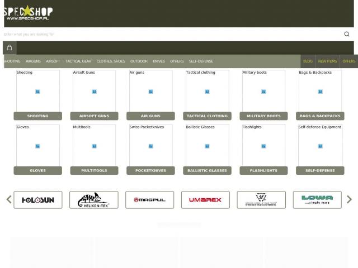The image size is (358, 268).
Task: Select the Helikon-Tex brand logo
Action: [x=94, y=200]
